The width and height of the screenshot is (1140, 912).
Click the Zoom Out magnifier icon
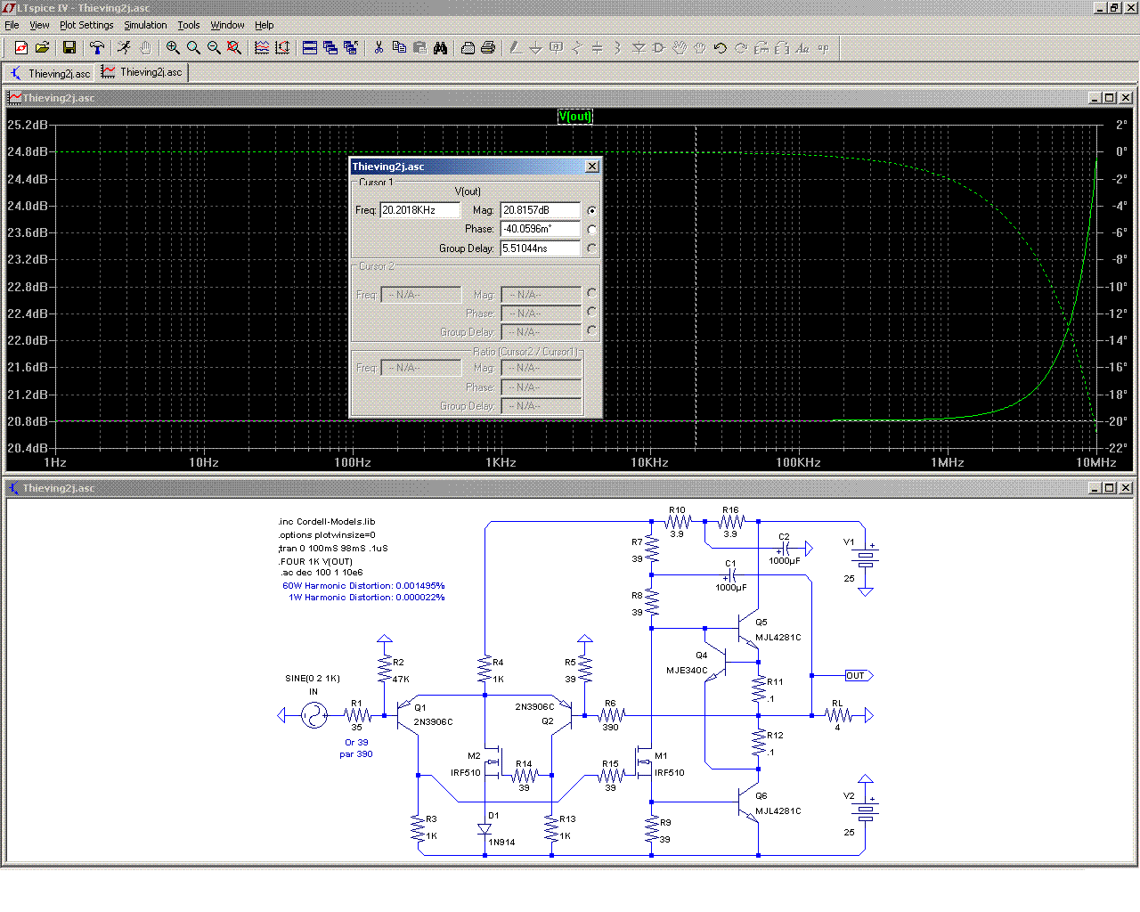click(214, 48)
